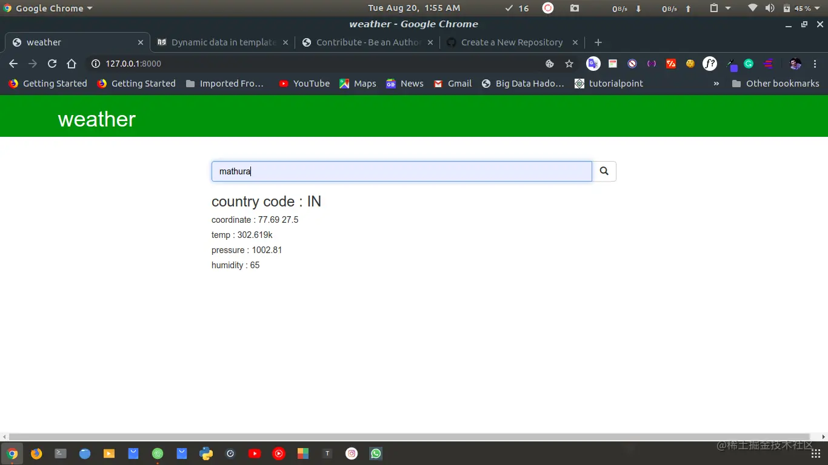
Task: Click the cookie icon in the address bar
Action: (x=550, y=64)
